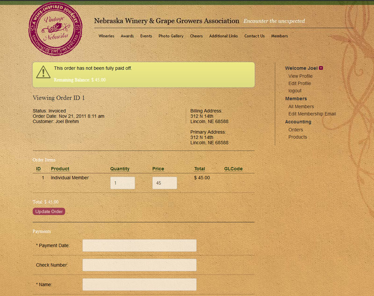
Task: Open the Members top navigation item
Action: click(x=279, y=36)
